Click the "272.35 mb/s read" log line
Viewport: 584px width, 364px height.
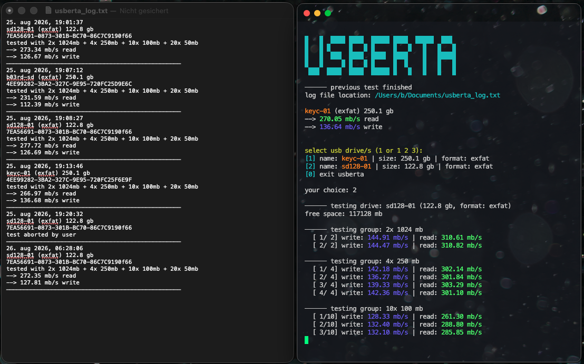coord(41,276)
